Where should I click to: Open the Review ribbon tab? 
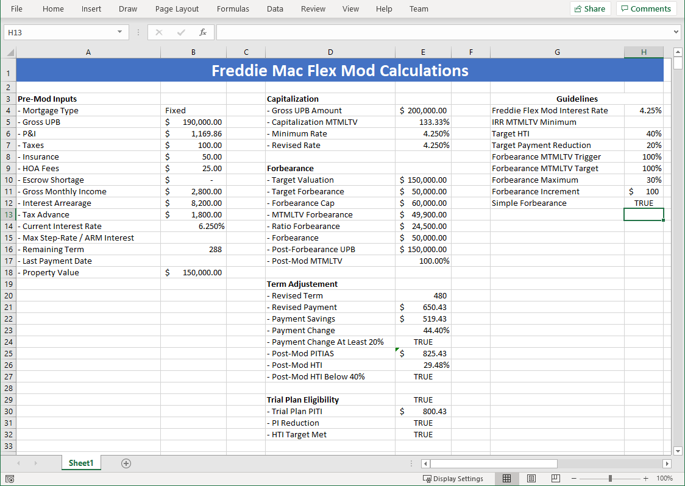tap(313, 9)
